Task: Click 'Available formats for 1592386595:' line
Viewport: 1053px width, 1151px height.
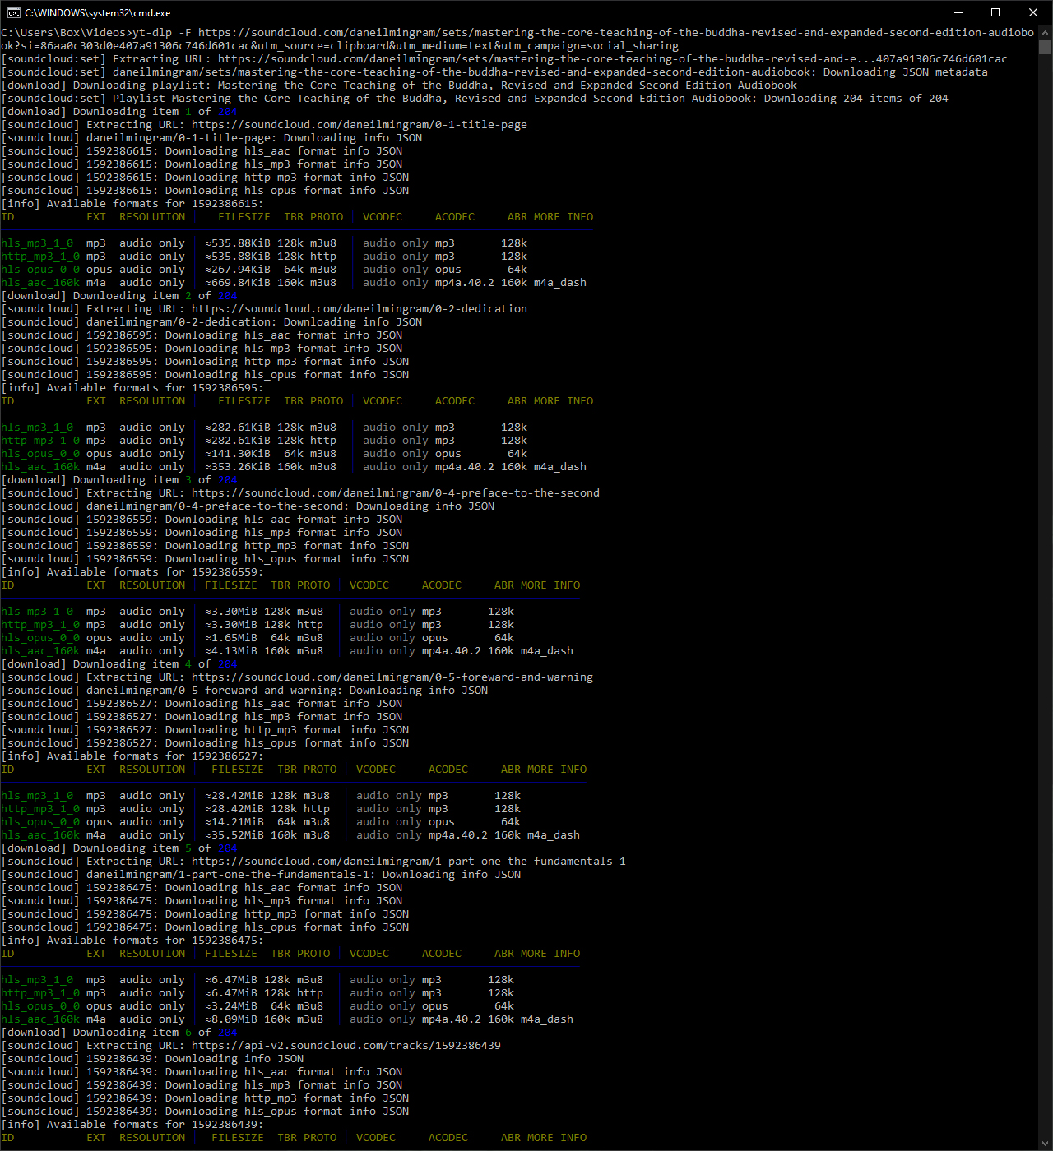Action: [132, 388]
